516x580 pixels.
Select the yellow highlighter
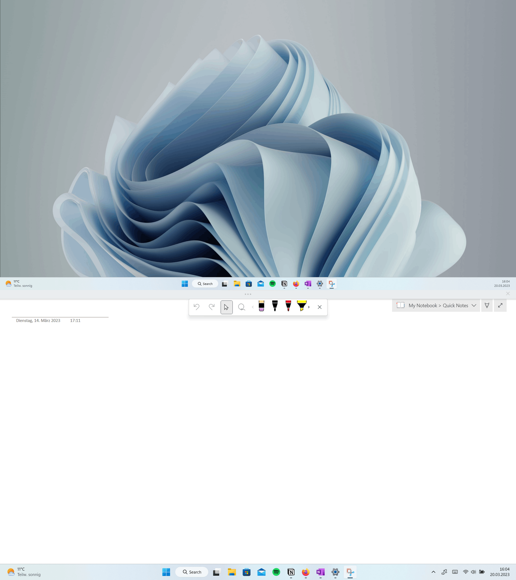[302, 306]
